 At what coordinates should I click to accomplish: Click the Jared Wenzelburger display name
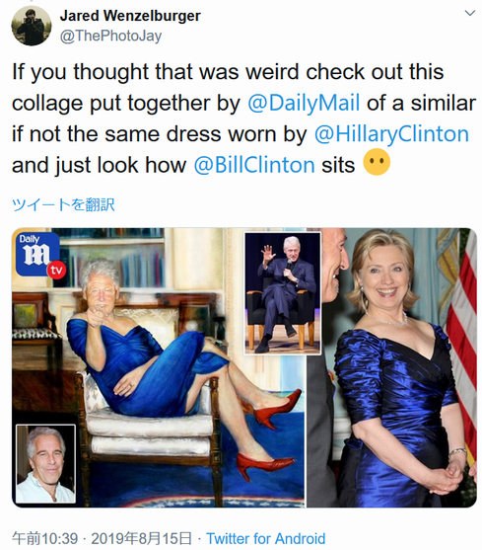tap(130, 16)
